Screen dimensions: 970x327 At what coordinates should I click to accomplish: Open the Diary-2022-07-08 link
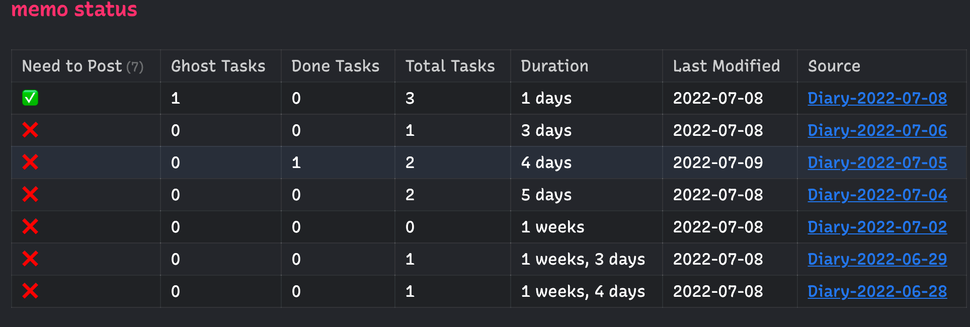[x=877, y=98]
